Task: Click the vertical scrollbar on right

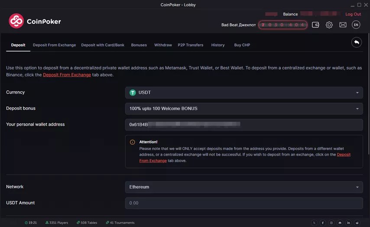Action: pos(368,94)
